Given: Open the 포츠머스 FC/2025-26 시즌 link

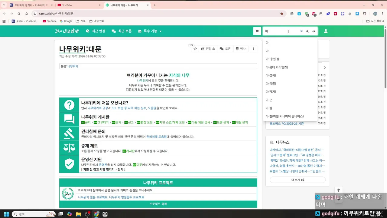Looking at the screenshot, I should coord(287,124).
